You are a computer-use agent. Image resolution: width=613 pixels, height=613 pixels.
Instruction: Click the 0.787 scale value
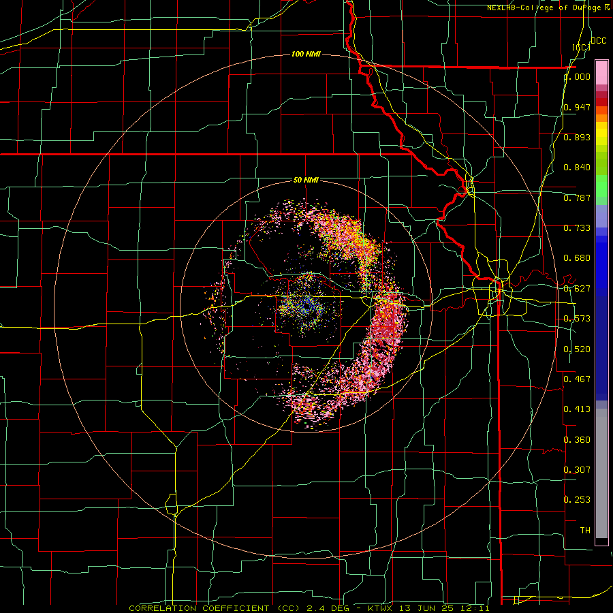click(578, 198)
